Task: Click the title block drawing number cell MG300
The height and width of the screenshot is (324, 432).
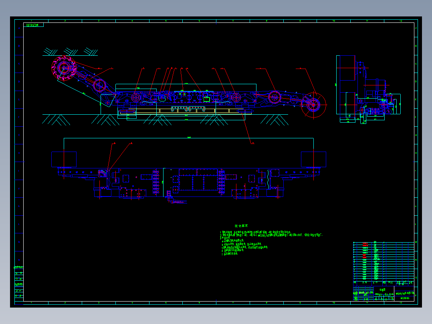Action: click(x=404, y=298)
